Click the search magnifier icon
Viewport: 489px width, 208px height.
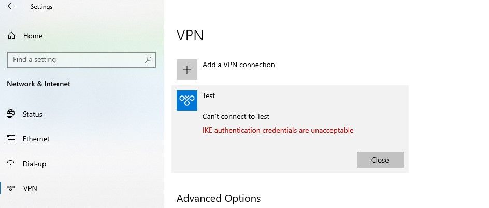[148, 60]
